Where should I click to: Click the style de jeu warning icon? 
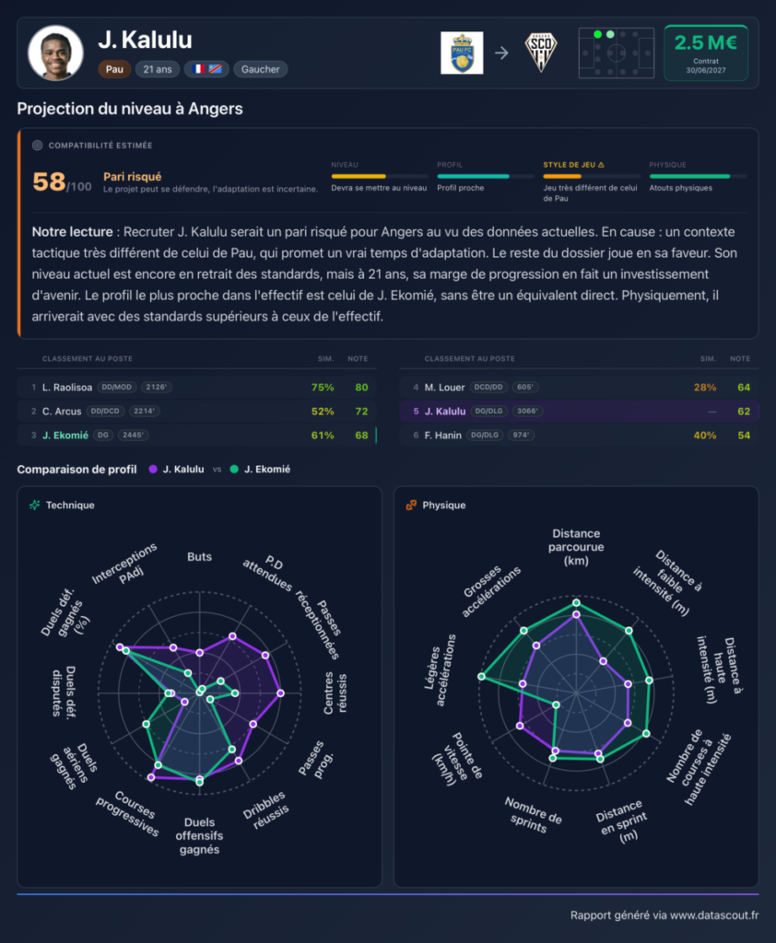601,165
